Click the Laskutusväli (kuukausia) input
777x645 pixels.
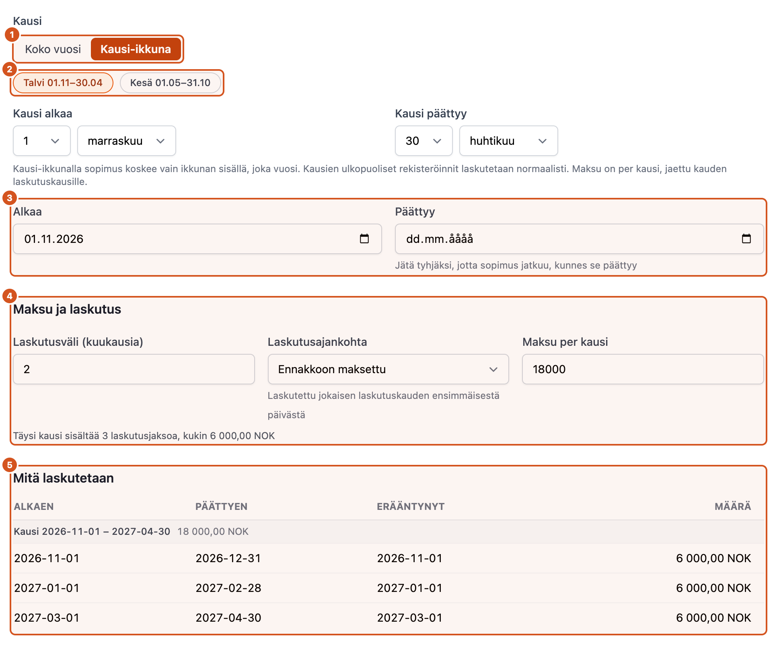(134, 369)
